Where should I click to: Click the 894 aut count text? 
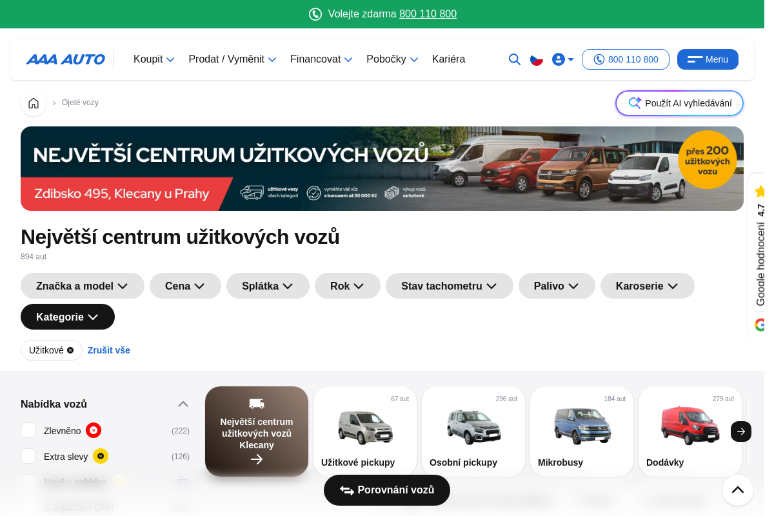(x=34, y=257)
